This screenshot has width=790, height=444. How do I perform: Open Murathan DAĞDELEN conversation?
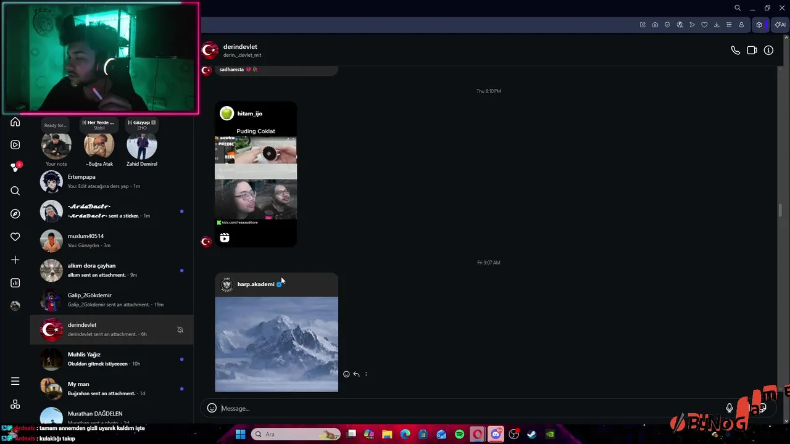(x=112, y=414)
